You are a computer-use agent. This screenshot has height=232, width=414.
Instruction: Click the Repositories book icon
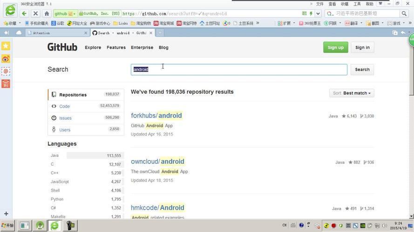pyautogui.click(x=54, y=95)
